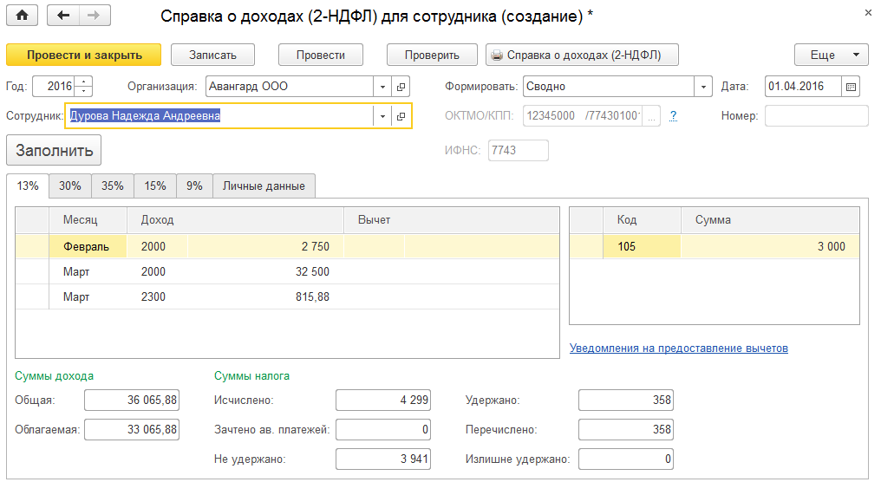881x482 pixels.
Task: Open employee card icon next to Сотрудник
Action: pos(401,116)
